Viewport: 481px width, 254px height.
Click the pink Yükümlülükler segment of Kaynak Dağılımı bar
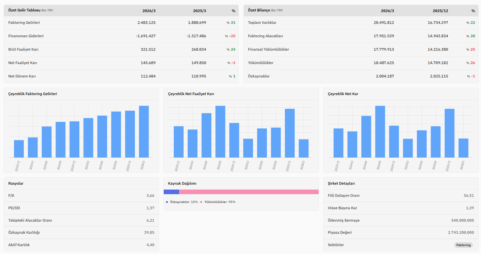pos(249,192)
